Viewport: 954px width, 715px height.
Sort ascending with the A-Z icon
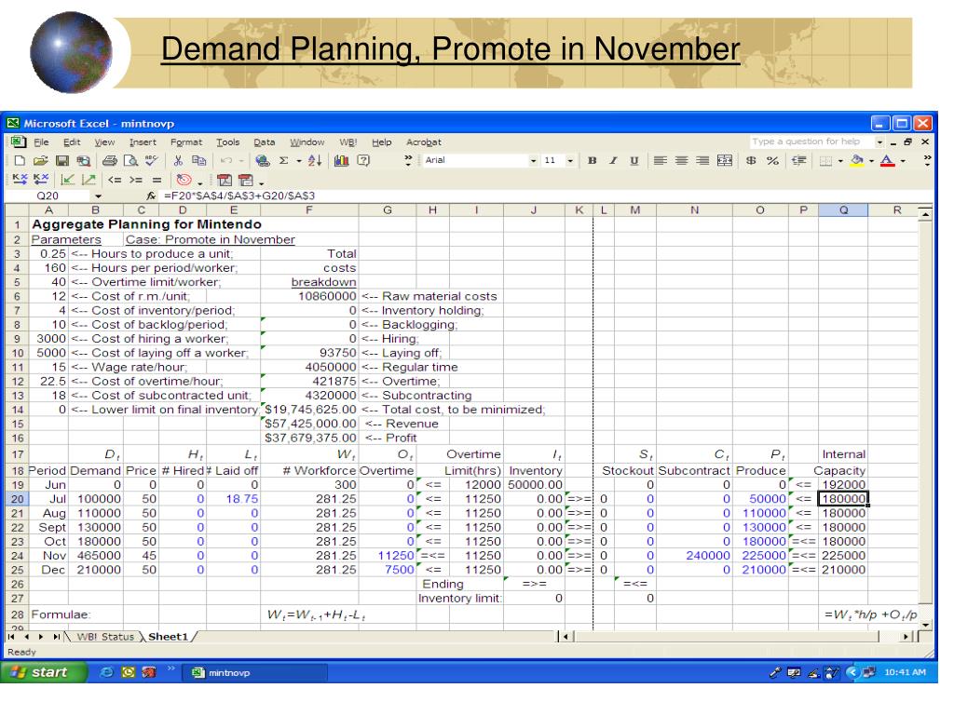(315, 160)
